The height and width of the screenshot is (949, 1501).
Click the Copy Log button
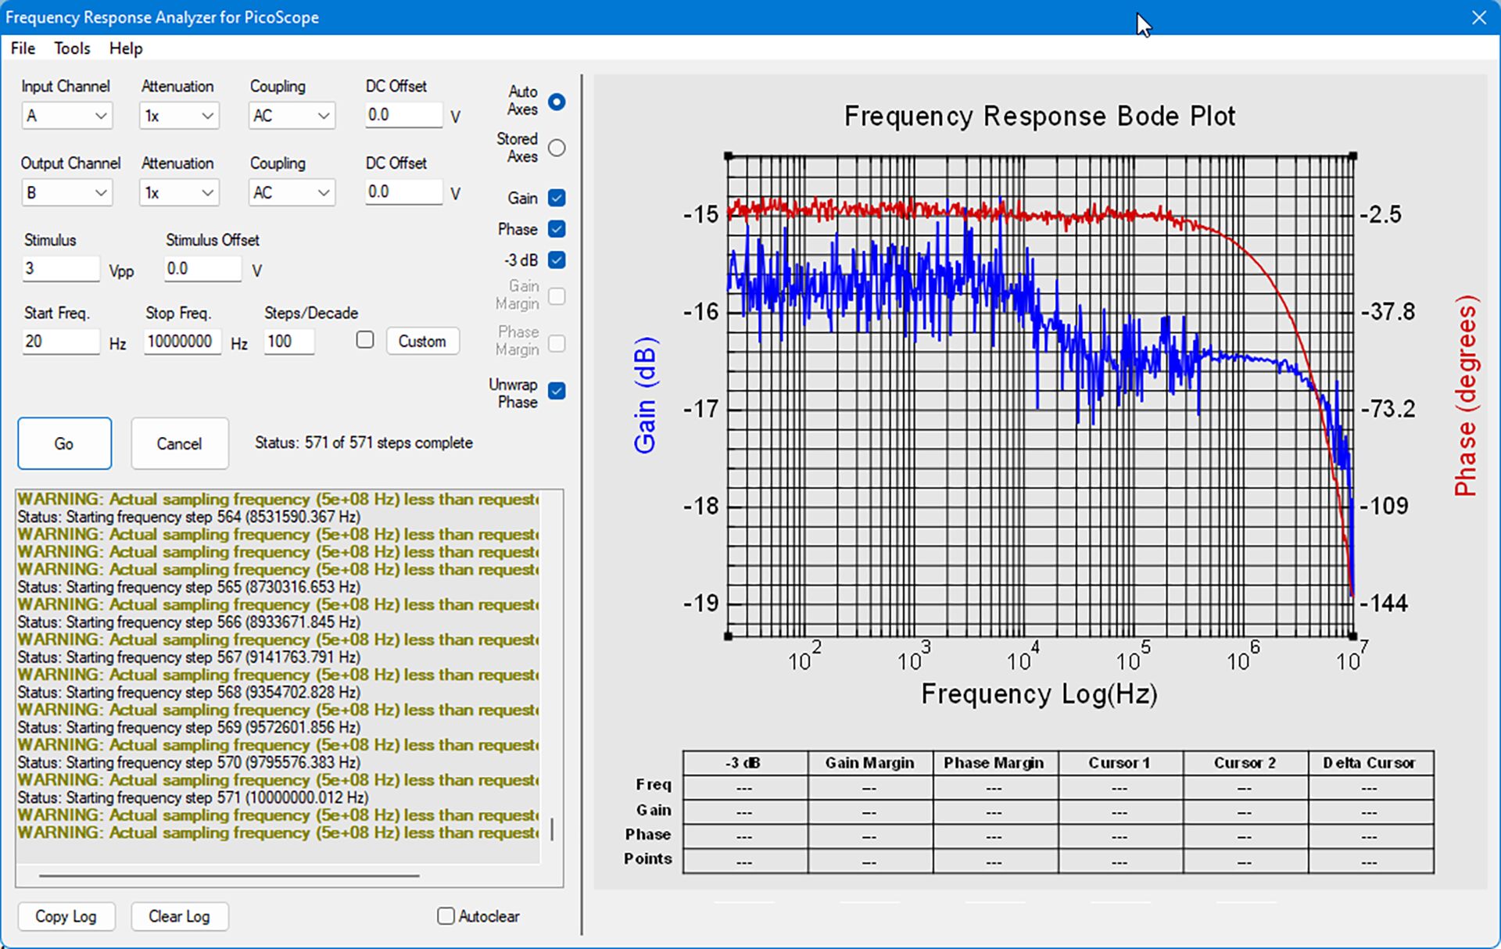(66, 916)
